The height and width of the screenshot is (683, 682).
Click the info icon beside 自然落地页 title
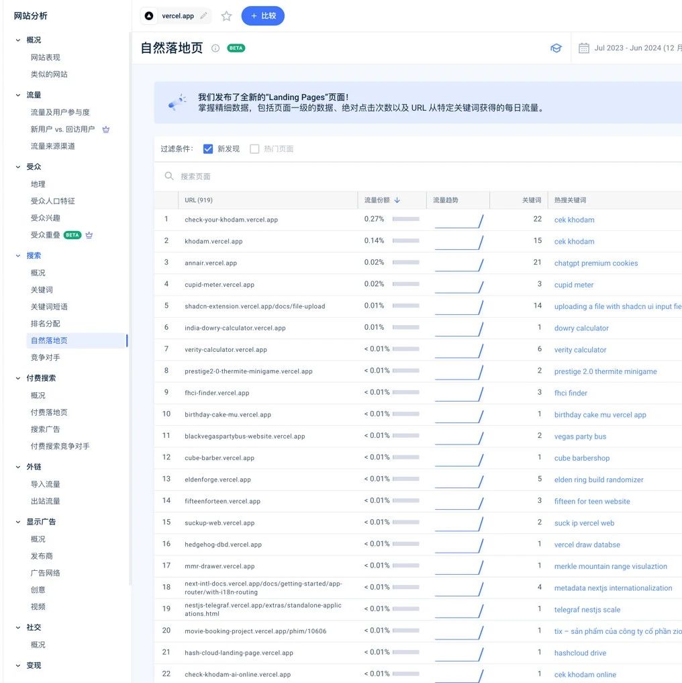[215, 48]
